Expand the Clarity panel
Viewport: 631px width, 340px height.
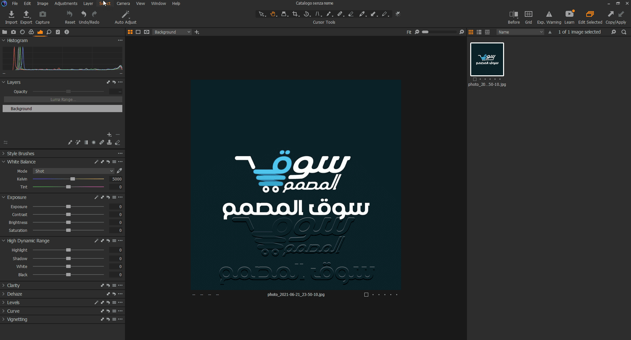pos(4,285)
